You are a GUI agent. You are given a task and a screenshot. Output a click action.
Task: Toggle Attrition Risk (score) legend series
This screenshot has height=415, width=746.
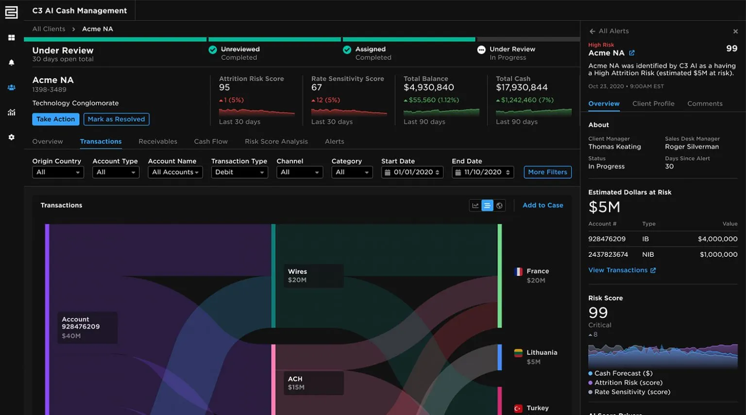(625, 382)
